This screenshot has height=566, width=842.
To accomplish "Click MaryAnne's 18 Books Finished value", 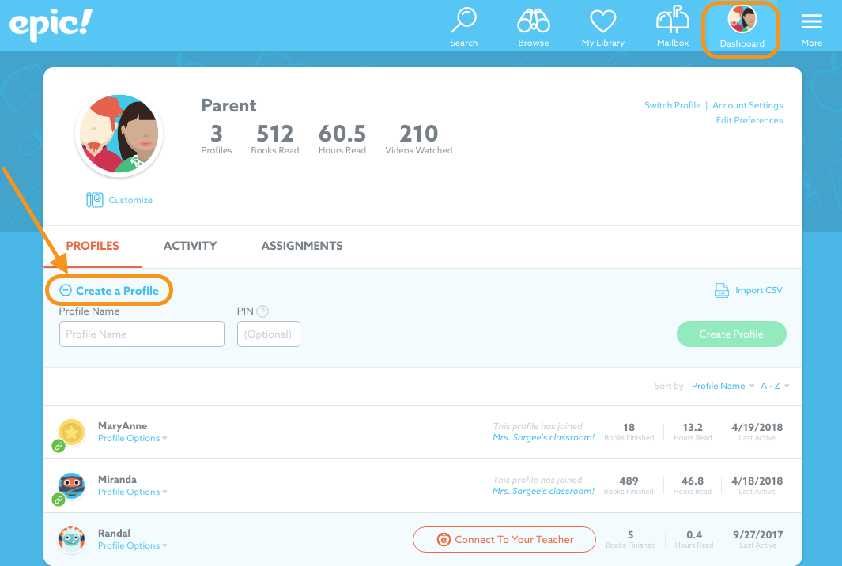I will tap(629, 428).
